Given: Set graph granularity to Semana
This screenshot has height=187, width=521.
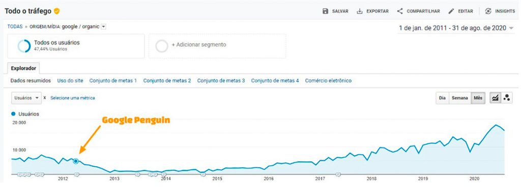Looking at the screenshot, I should (x=459, y=98).
